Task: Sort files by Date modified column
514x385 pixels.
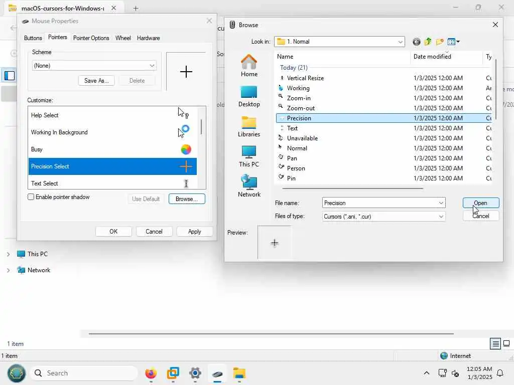Action: (x=432, y=57)
